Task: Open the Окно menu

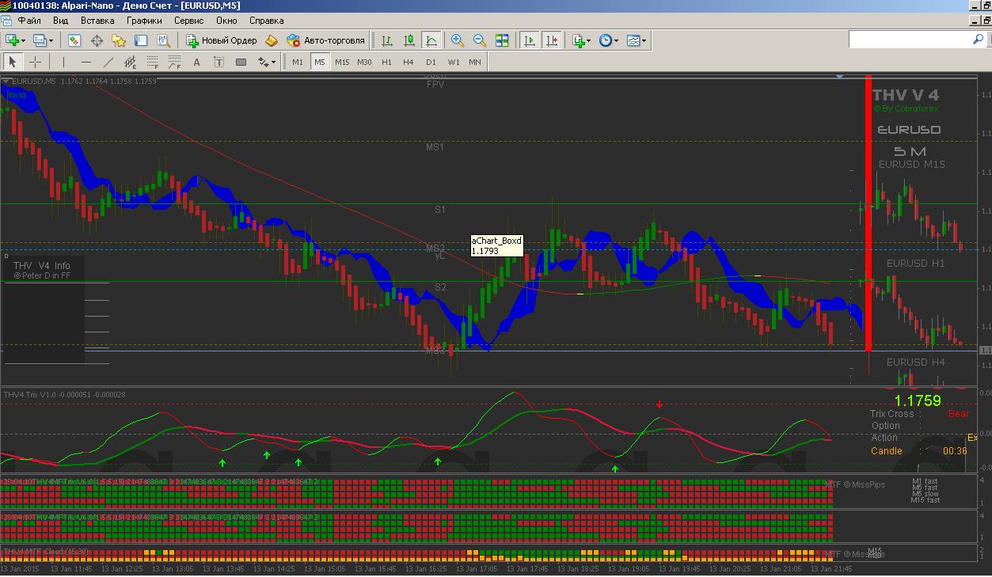Action: 226,21
